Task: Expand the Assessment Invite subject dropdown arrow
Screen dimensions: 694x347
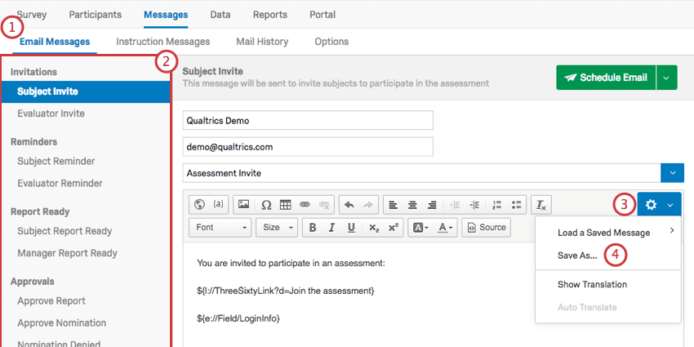Action: [672, 172]
